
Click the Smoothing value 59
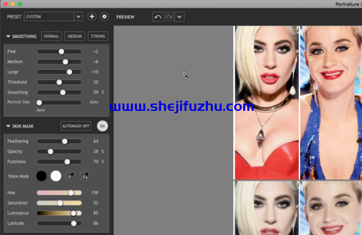[96, 92]
